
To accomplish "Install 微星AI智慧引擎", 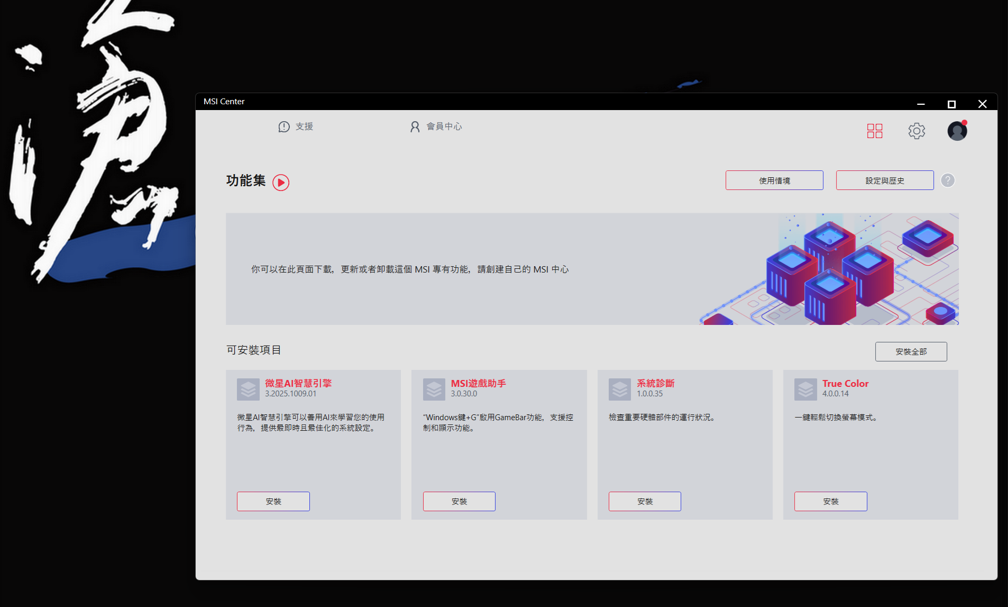I will (x=273, y=501).
